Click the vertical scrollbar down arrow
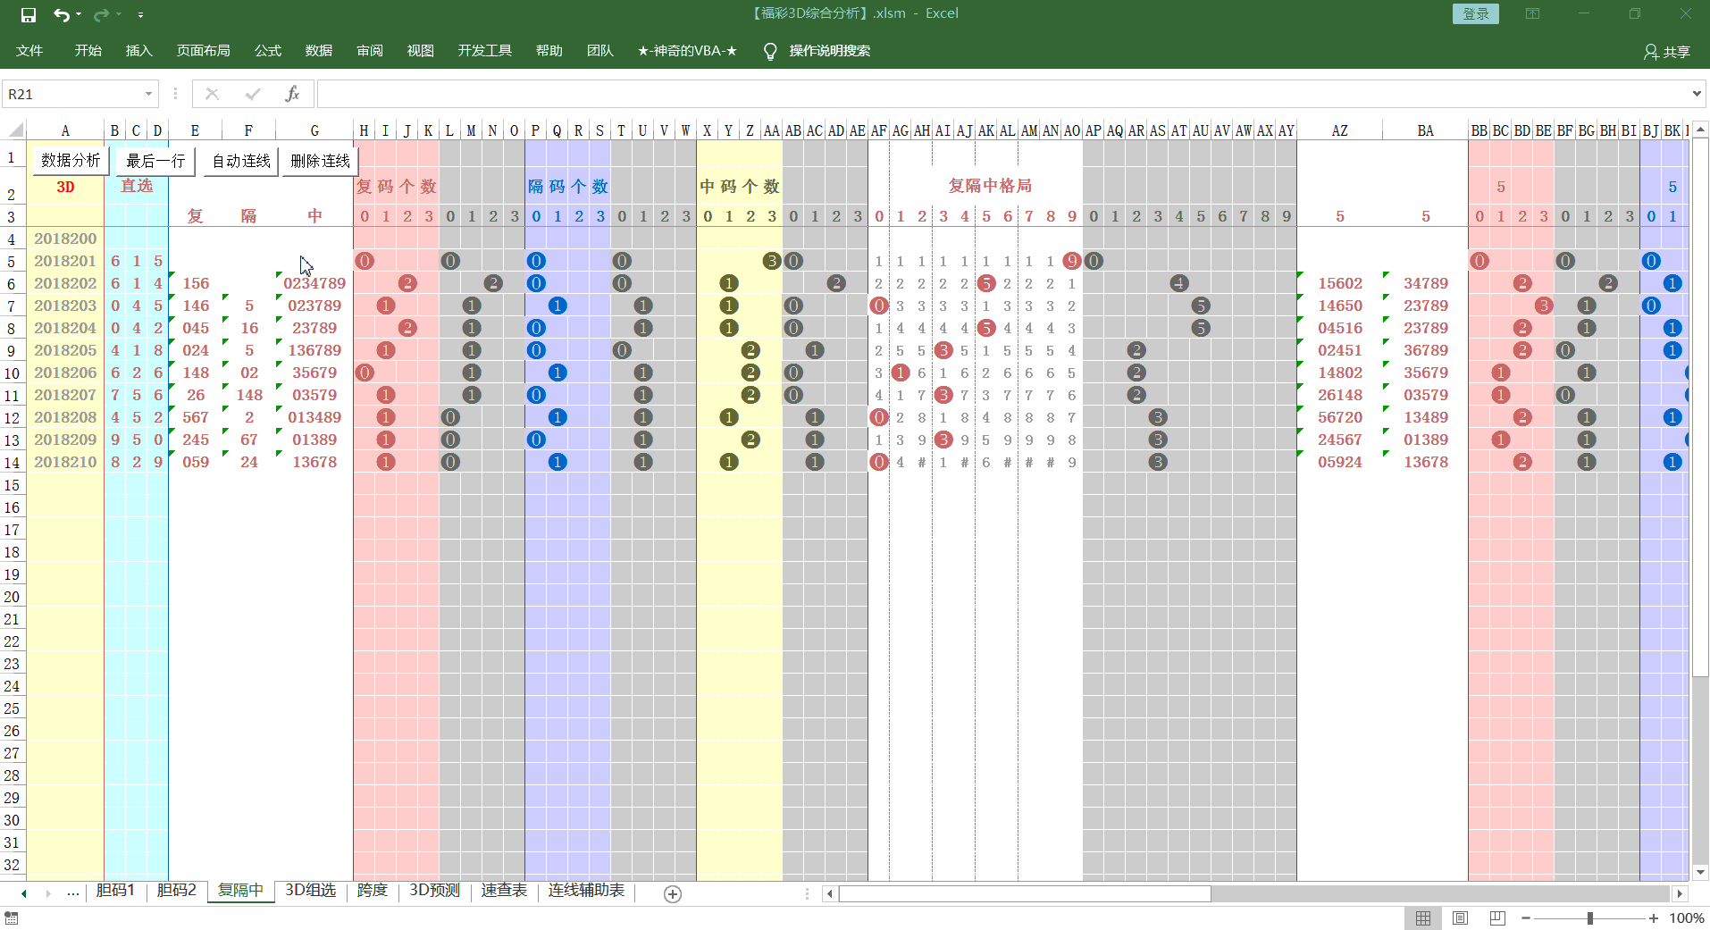Screen dimensions: 1710x930 point(1700,873)
